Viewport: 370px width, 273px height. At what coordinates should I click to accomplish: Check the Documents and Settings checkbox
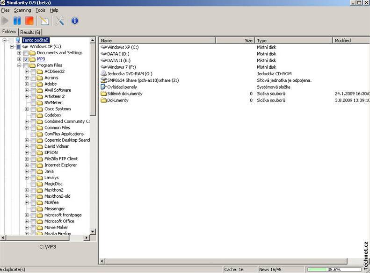coord(26,53)
